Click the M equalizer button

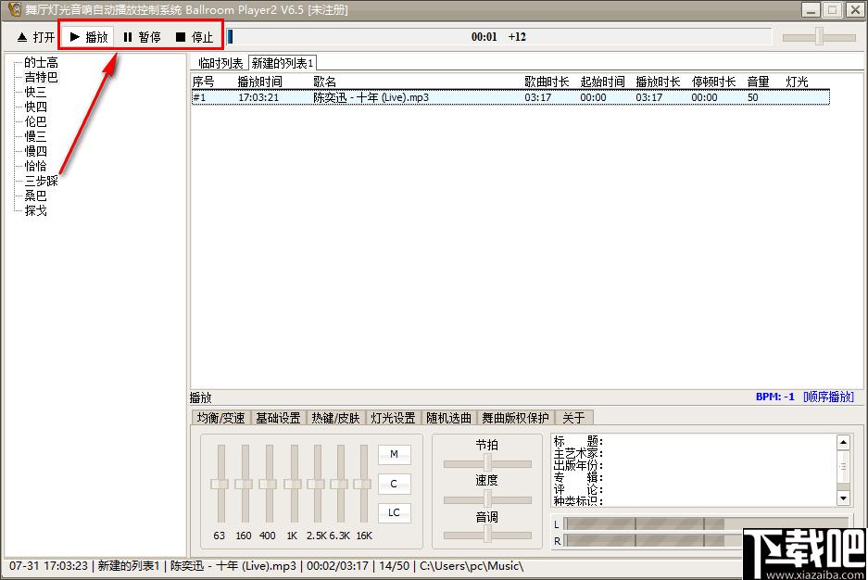coord(394,454)
